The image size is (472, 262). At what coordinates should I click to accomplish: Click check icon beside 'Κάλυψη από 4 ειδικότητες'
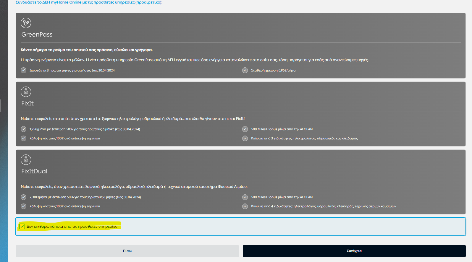245,206
